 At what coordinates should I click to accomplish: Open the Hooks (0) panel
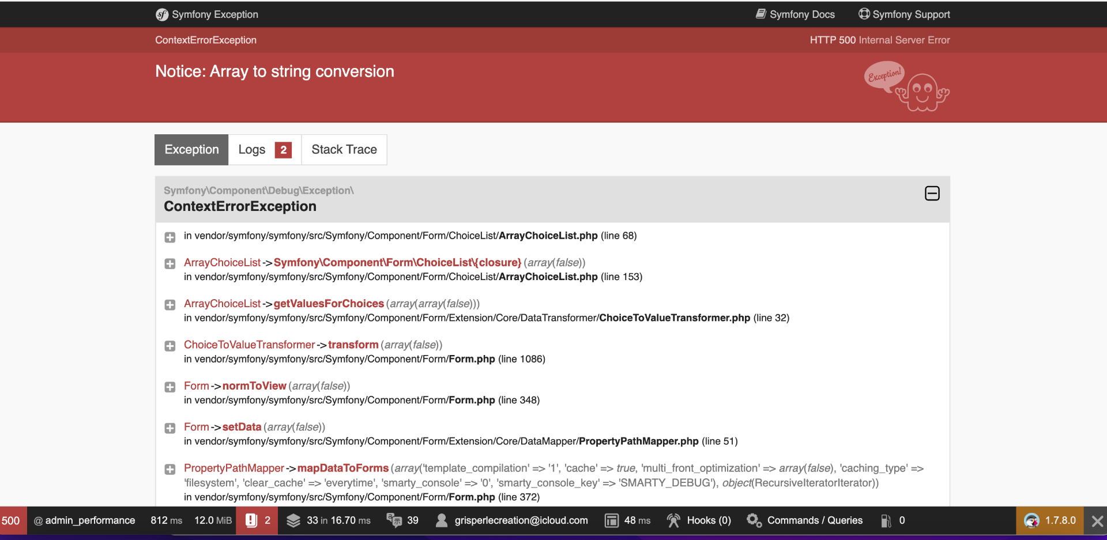pyautogui.click(x=709, y=520)
